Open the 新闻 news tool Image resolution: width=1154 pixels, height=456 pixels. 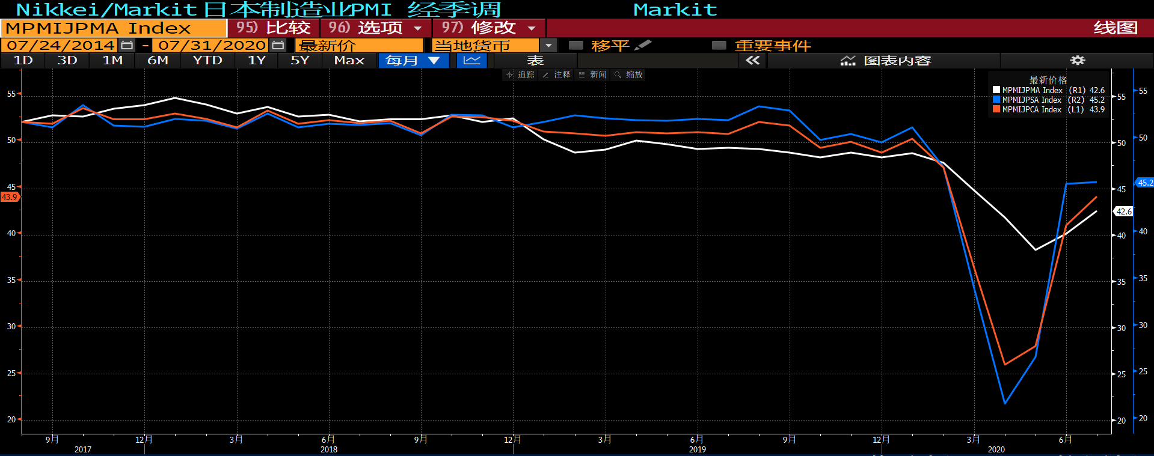pyautogui.click(x=592, y=74)
